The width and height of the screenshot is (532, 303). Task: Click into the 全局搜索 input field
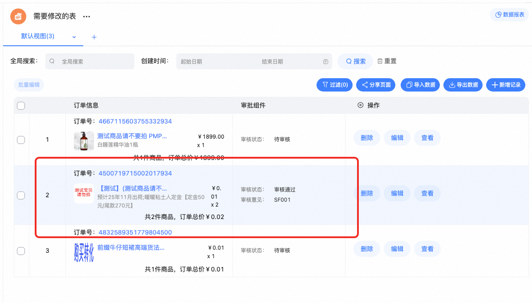[93, 62]
